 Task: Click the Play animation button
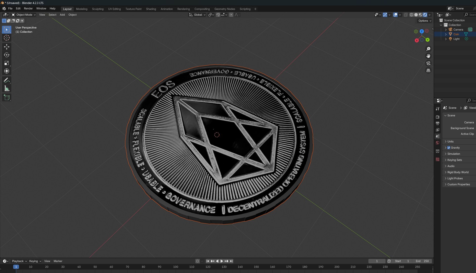coord(222,261)
